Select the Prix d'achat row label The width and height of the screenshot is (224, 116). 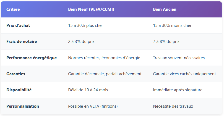point(18,25)
